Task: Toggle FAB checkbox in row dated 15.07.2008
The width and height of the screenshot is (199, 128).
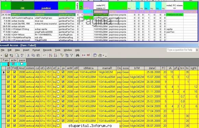Action: (15, 77)
